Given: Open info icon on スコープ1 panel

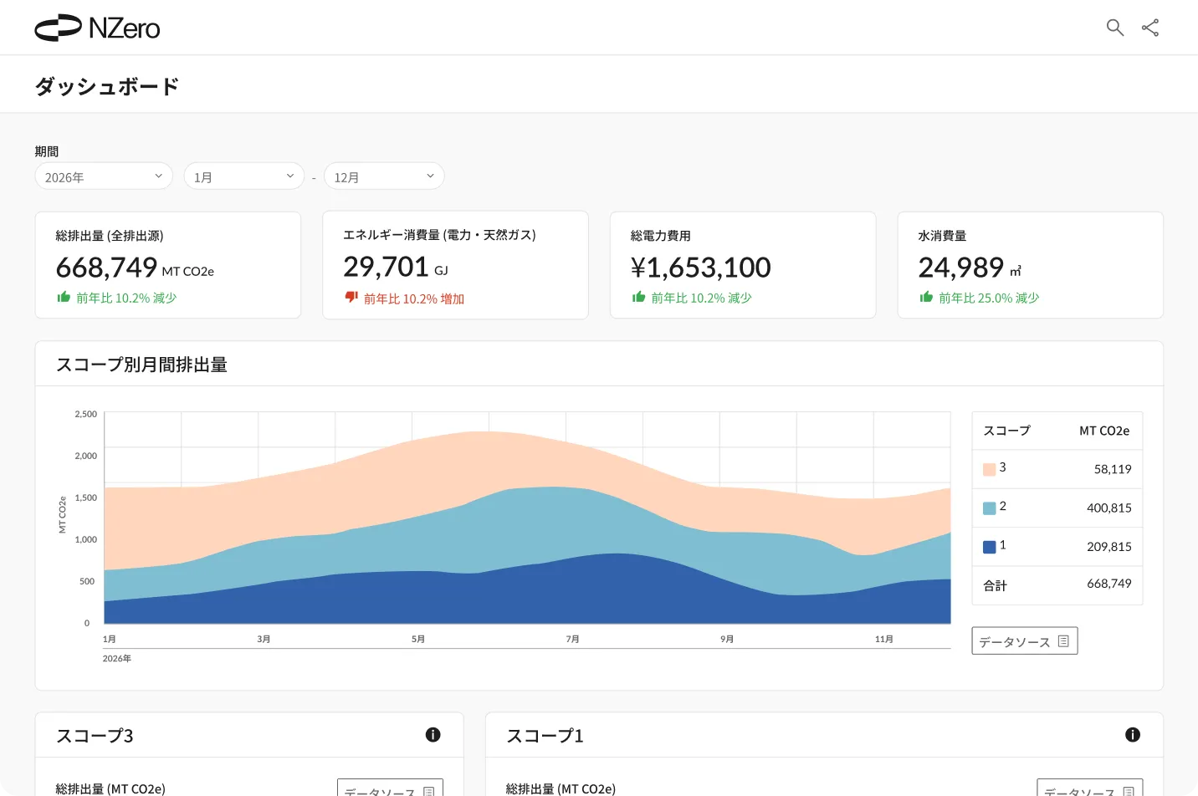Looking at the screenshot, I should pos(1133,735).
